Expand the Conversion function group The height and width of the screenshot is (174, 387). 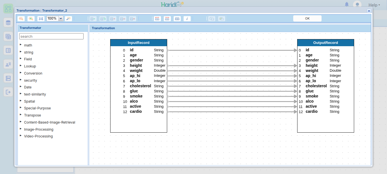21,73
